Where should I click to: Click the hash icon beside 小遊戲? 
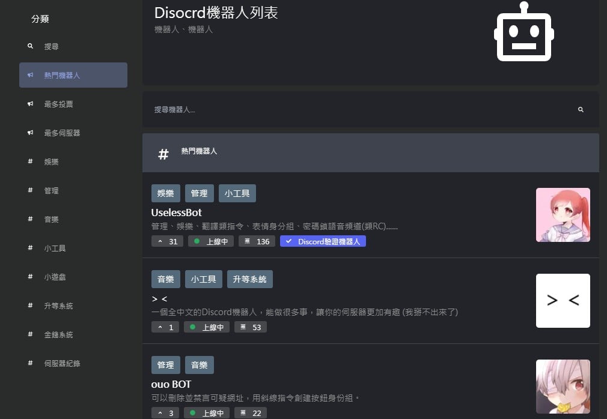tap(30, 276)
